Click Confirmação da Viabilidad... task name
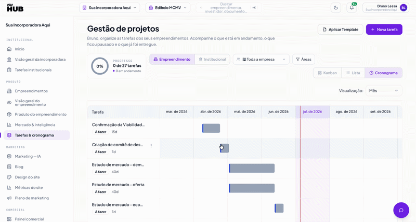 (119, 124)
